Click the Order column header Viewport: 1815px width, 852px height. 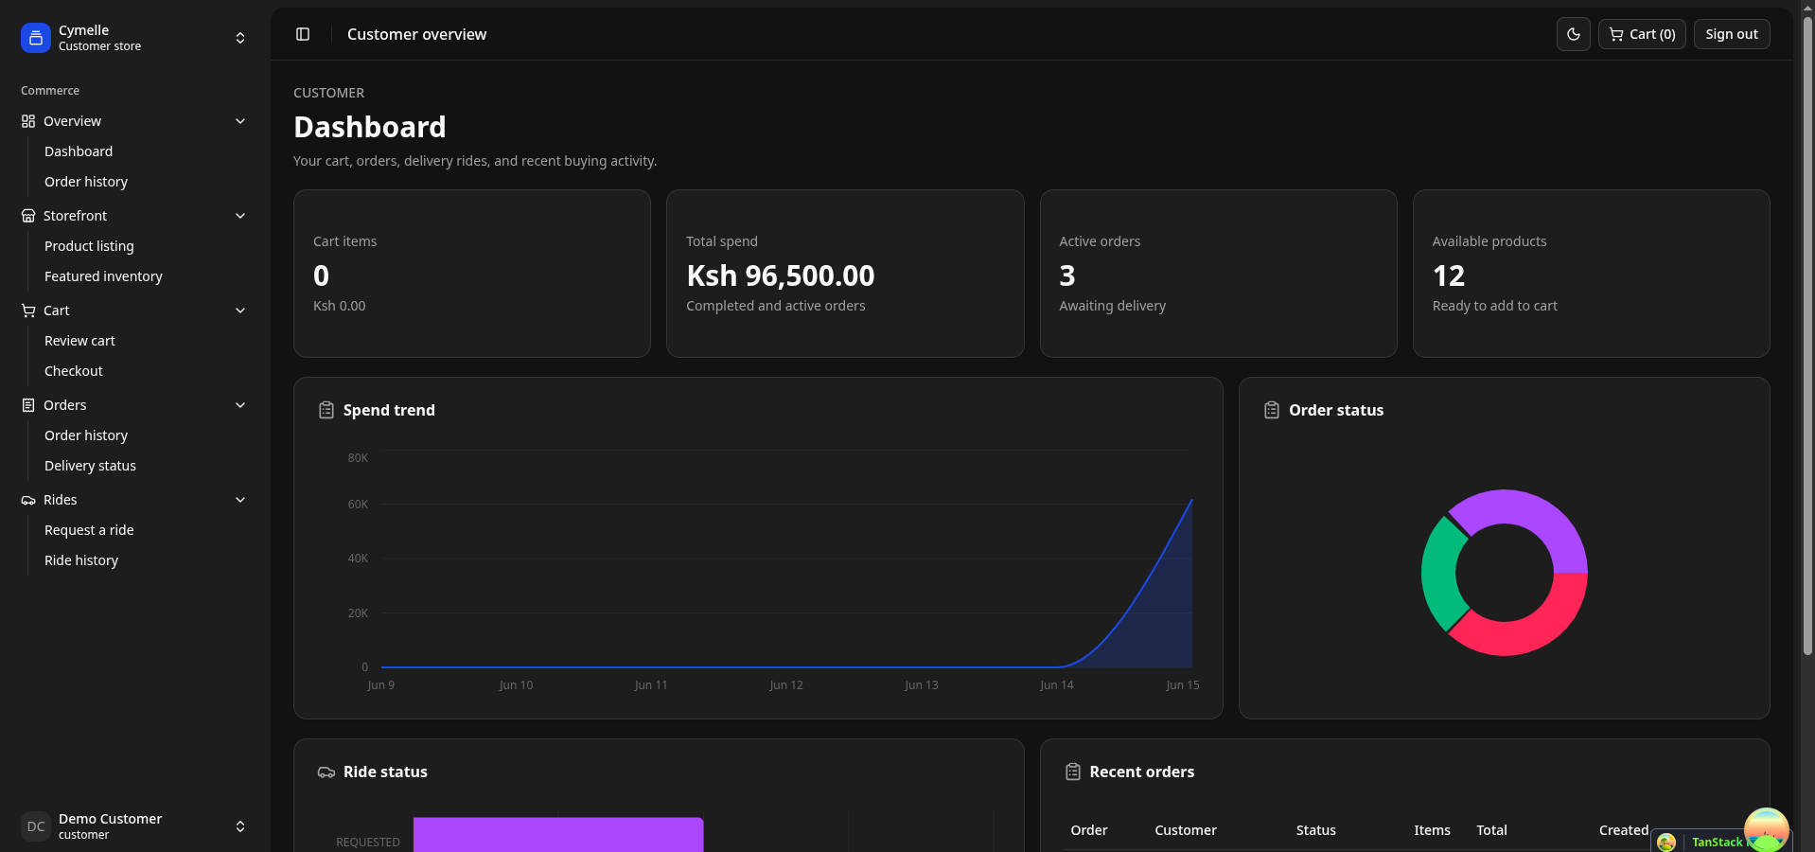1089,830
